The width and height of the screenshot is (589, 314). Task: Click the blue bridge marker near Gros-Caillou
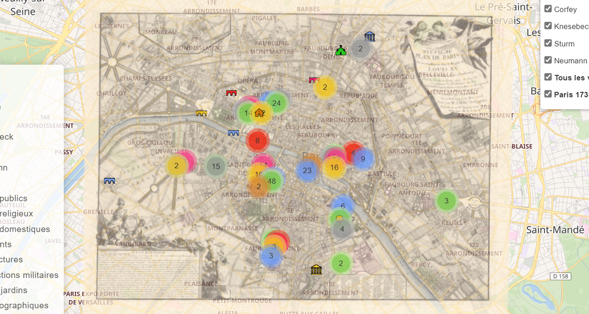click(x=234, y=133)
